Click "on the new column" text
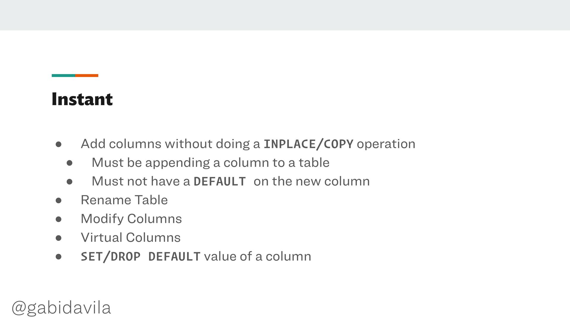This screenshot has width=570, height=320. click(312, 181)
